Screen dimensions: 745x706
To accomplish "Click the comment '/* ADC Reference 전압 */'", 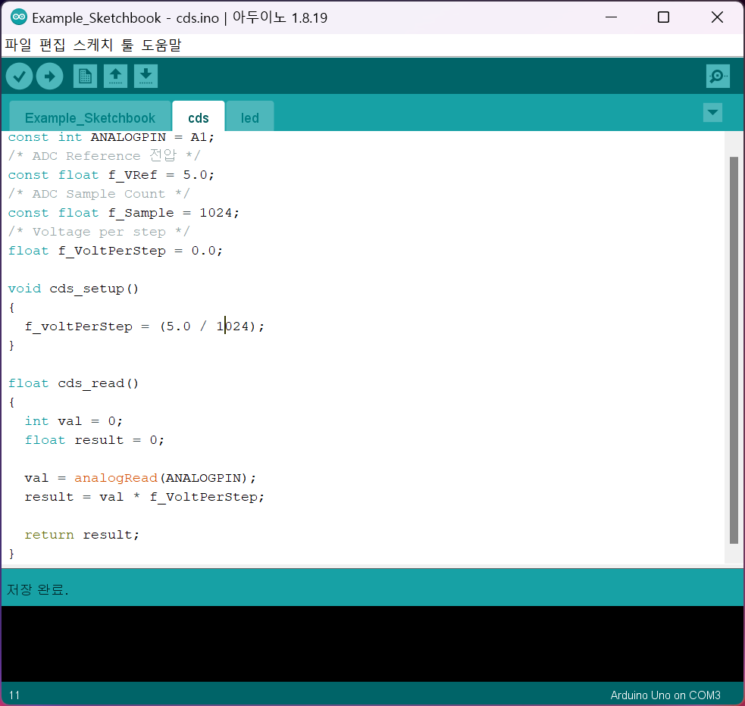I will [105, 156].
